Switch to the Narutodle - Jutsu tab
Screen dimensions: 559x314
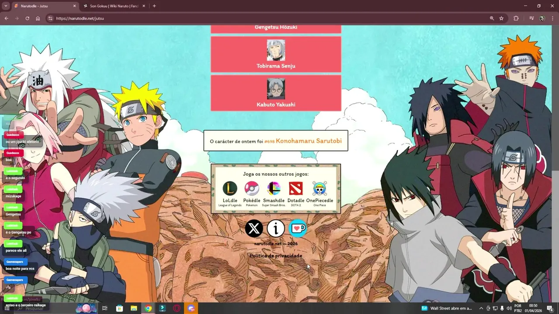[45, 6]
